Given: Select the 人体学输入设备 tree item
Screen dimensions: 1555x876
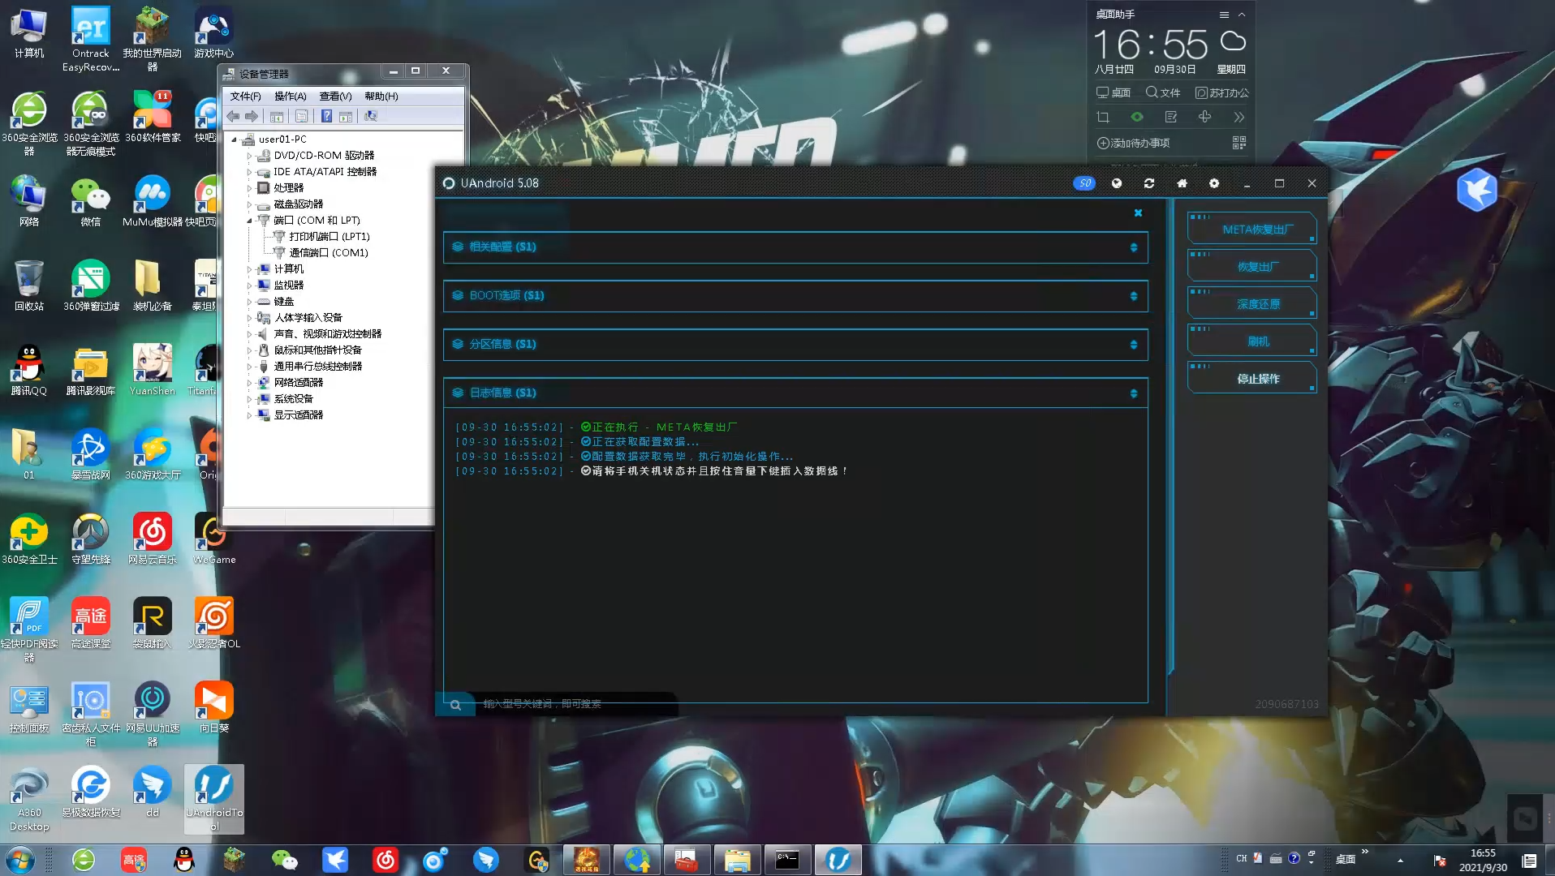Looking at the screenshot, I should (x=308, y=318).
